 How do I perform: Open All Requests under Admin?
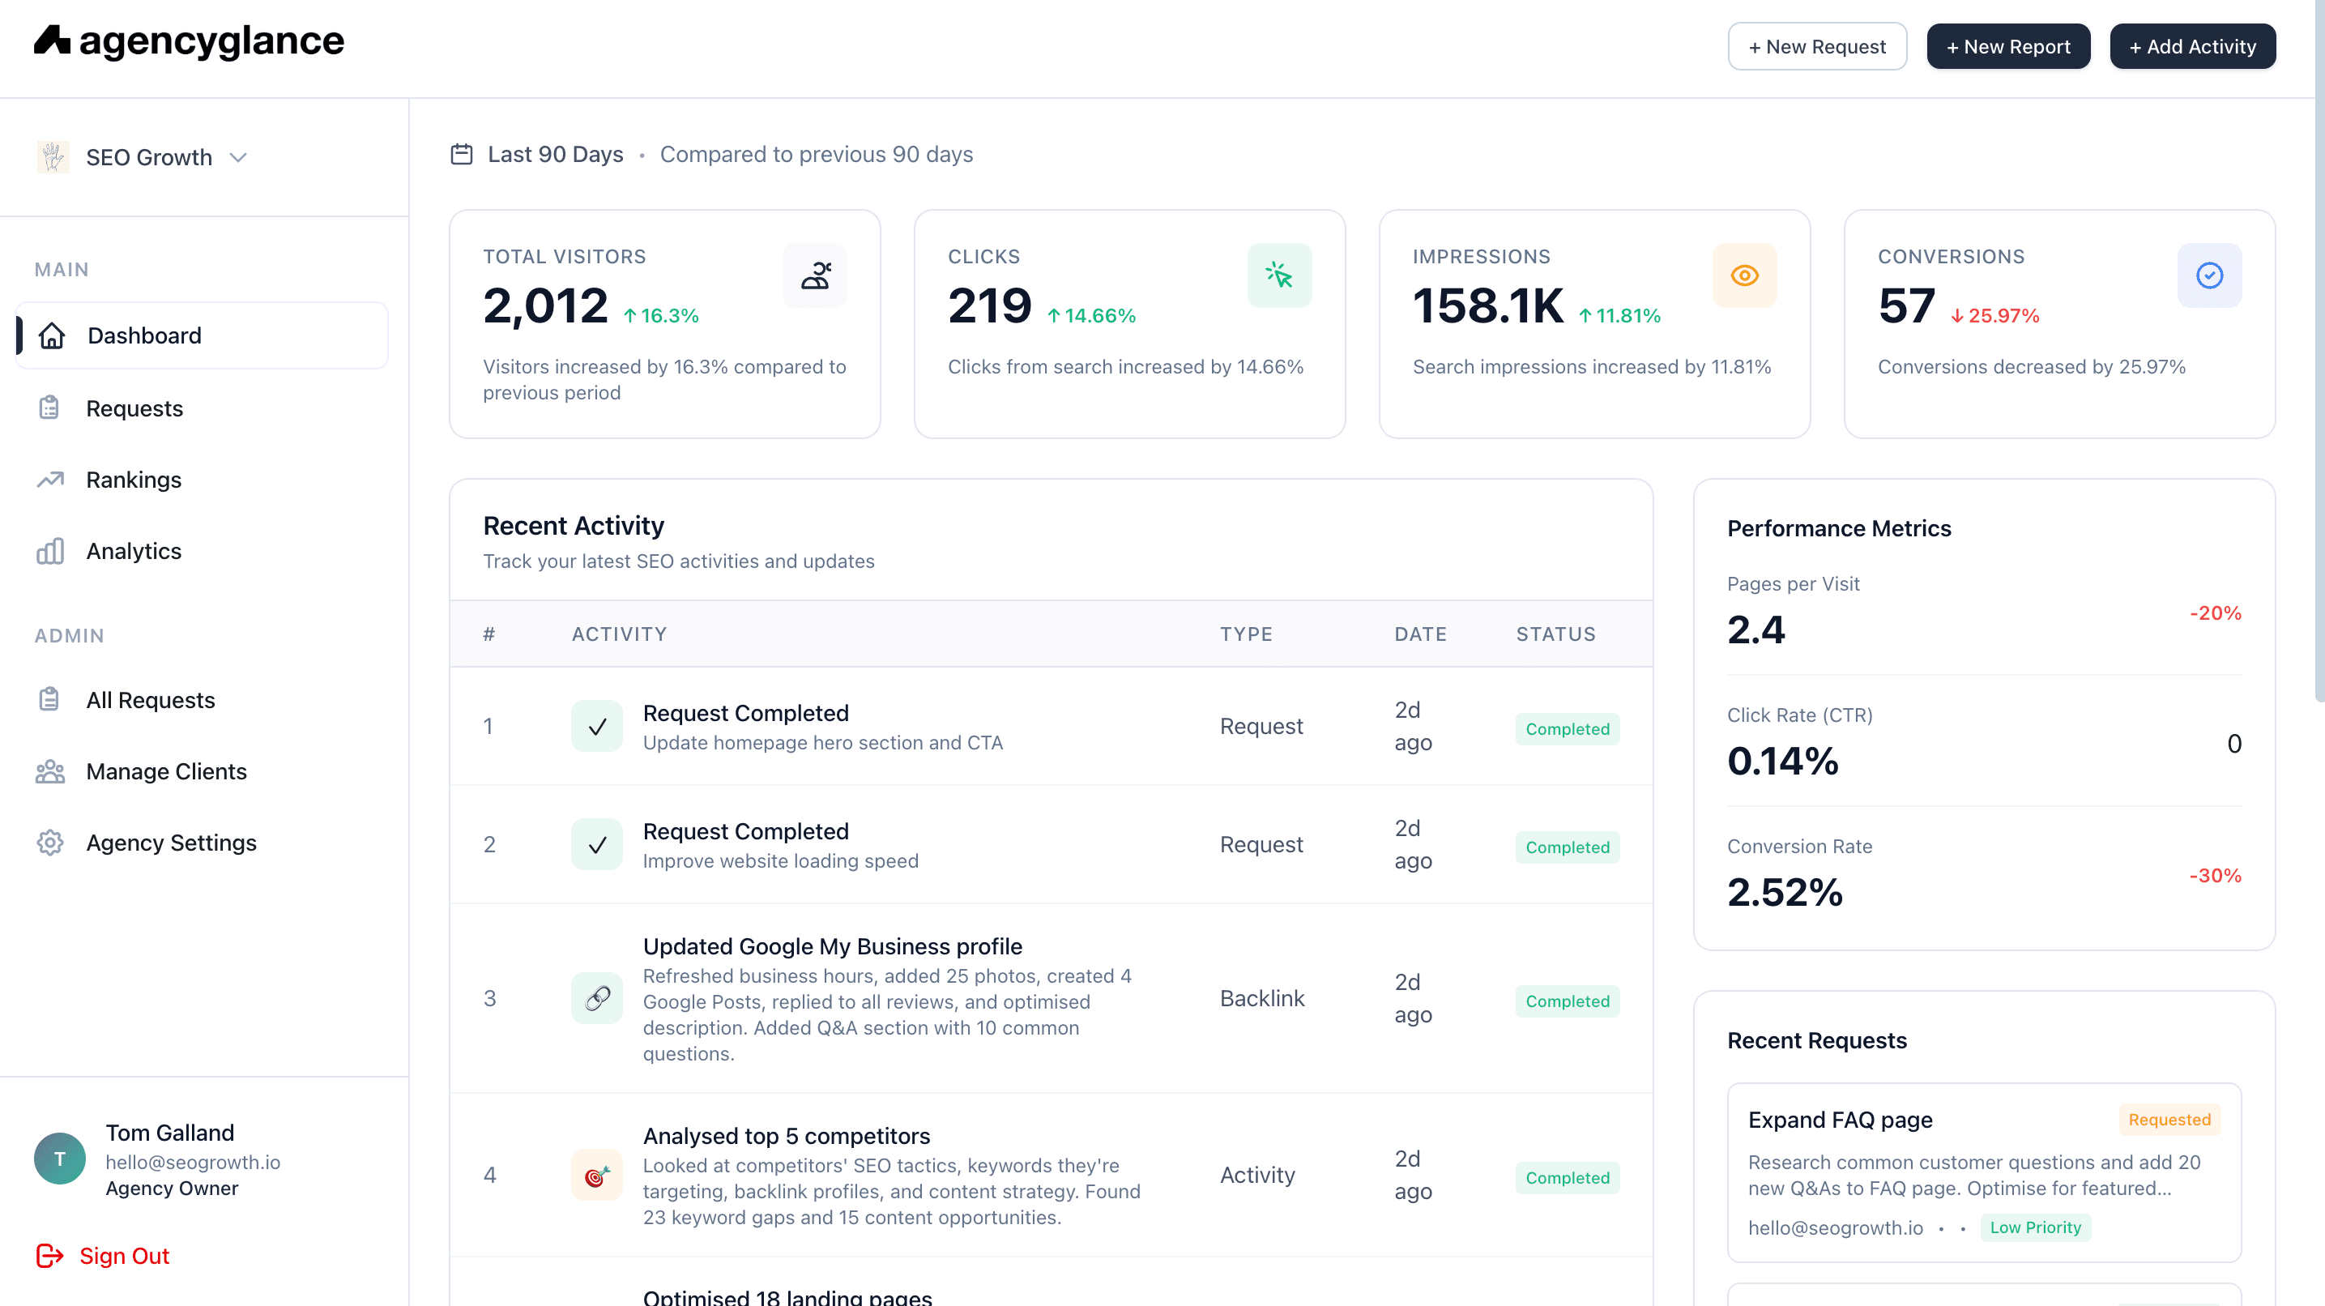pyautogui.click(x=151, y=700)
